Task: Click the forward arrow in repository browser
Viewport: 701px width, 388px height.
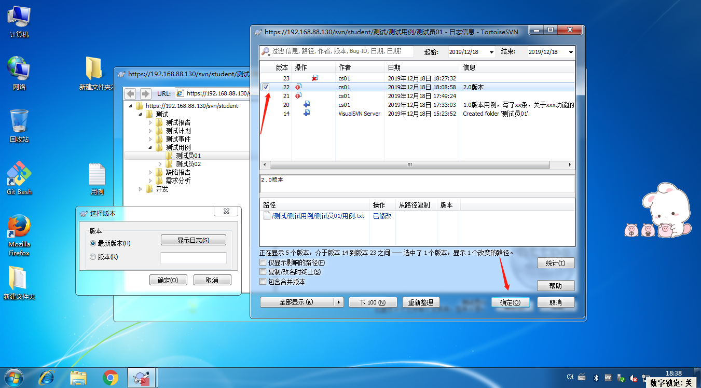Action: (145, 94)
